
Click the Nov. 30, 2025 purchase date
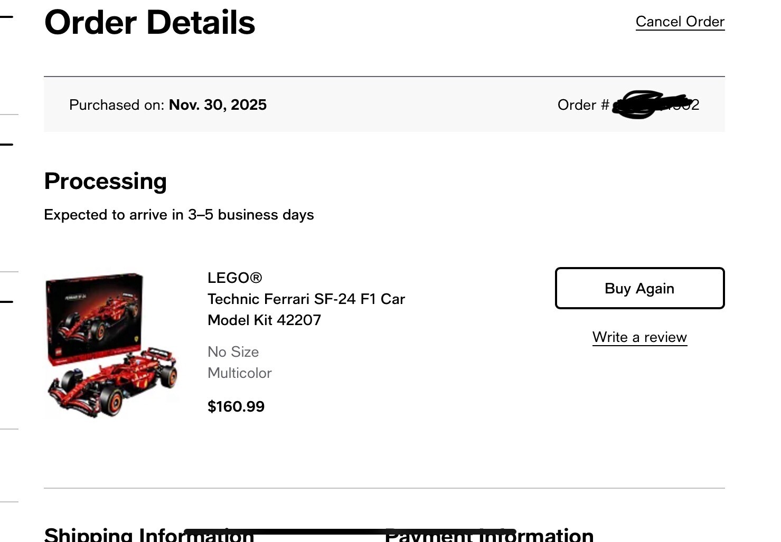tap(218, 105)
